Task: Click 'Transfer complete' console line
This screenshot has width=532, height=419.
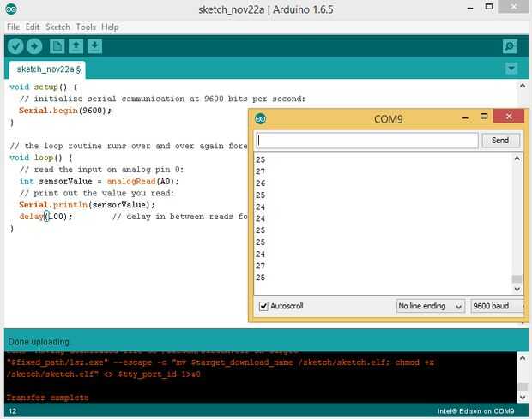Action: 47,398
